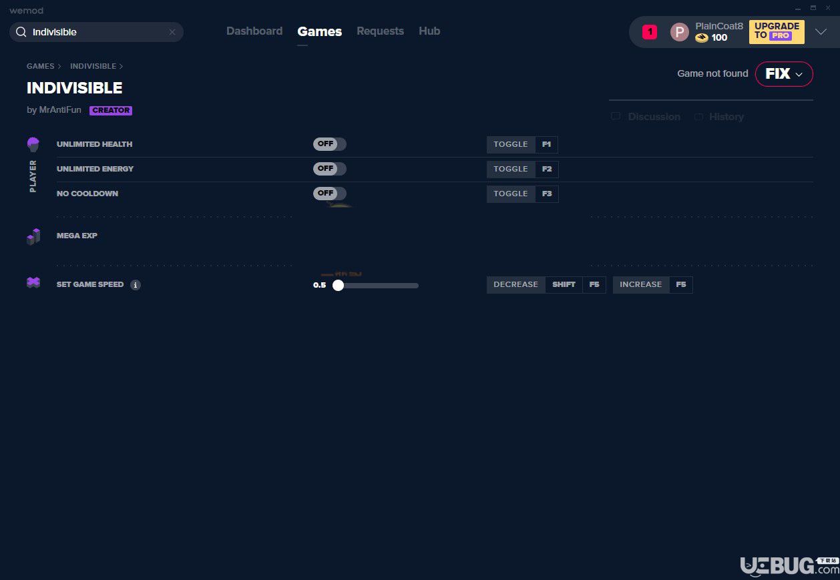Click the game speed cross icon

coord(33,283)
